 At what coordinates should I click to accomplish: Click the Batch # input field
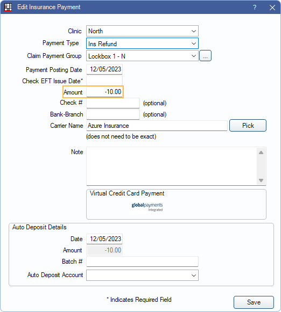point(142,262)
